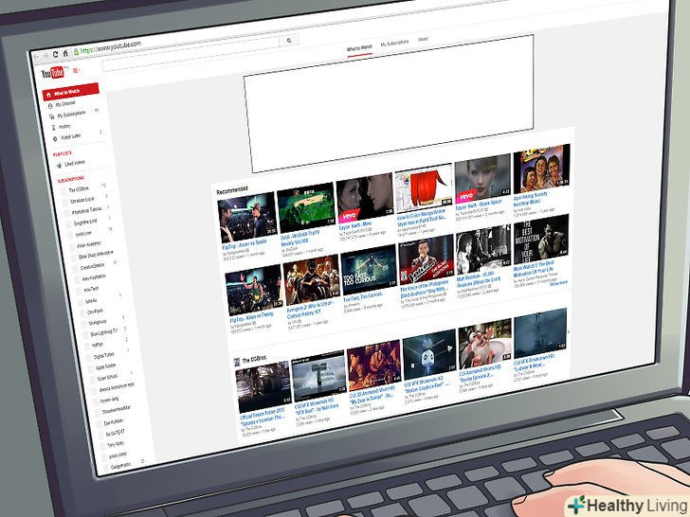
Task: Open the HowTech subscription
Action: coord(91,290)
